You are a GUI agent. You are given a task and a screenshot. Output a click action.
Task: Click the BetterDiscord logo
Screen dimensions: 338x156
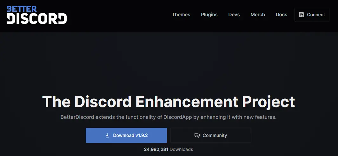(x=36, y=15)
